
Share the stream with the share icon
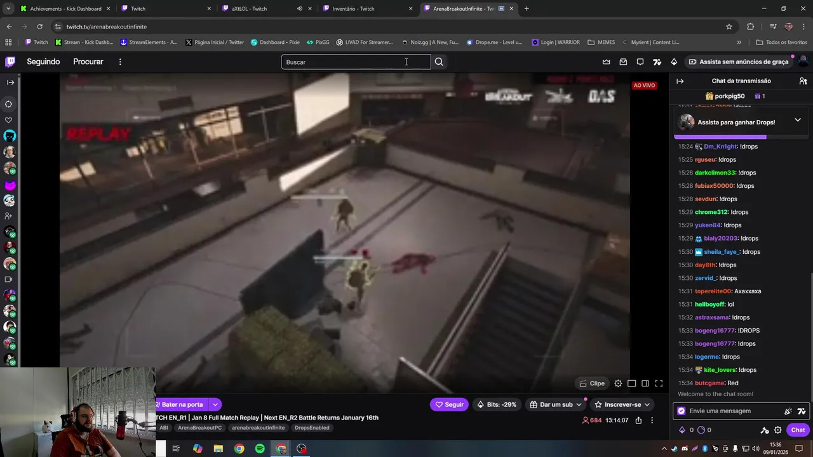[x=638, y=420]
